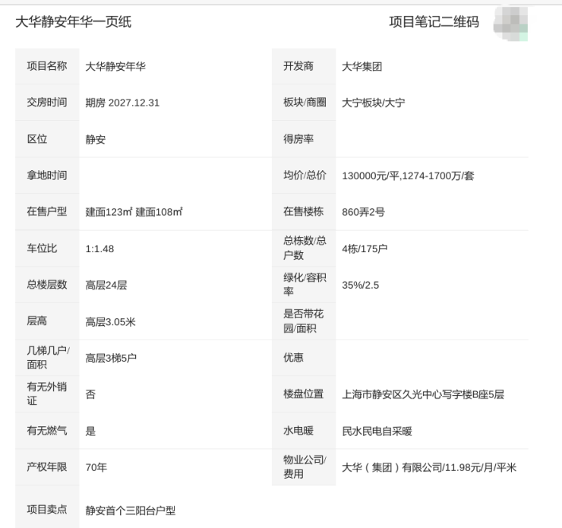Click the 项目名称 label cell
This screenshot has height=528, width=562.
pos(47,66)
